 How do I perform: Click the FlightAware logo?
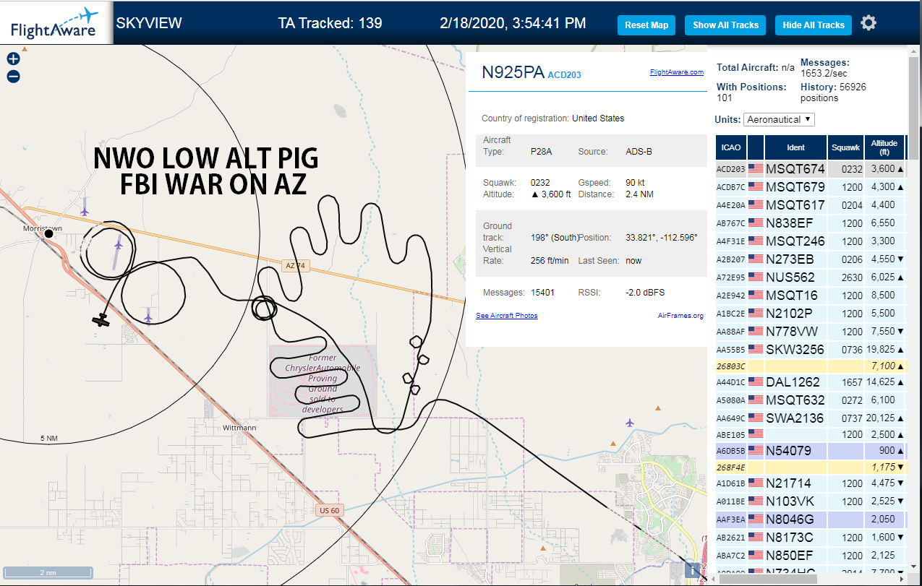(x=55, y=23)
